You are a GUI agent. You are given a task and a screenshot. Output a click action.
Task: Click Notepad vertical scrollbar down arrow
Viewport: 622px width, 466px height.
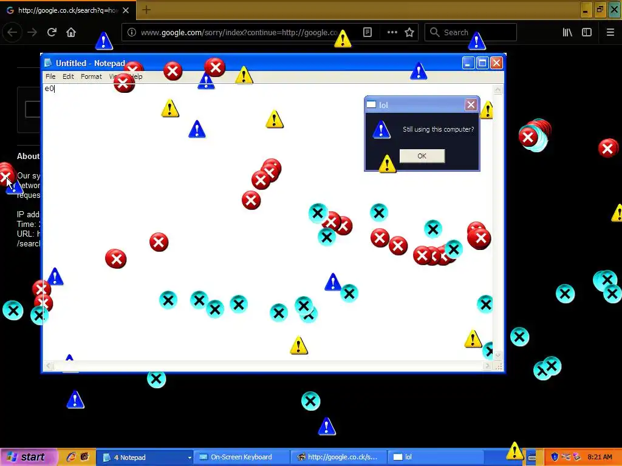[498, 355]
